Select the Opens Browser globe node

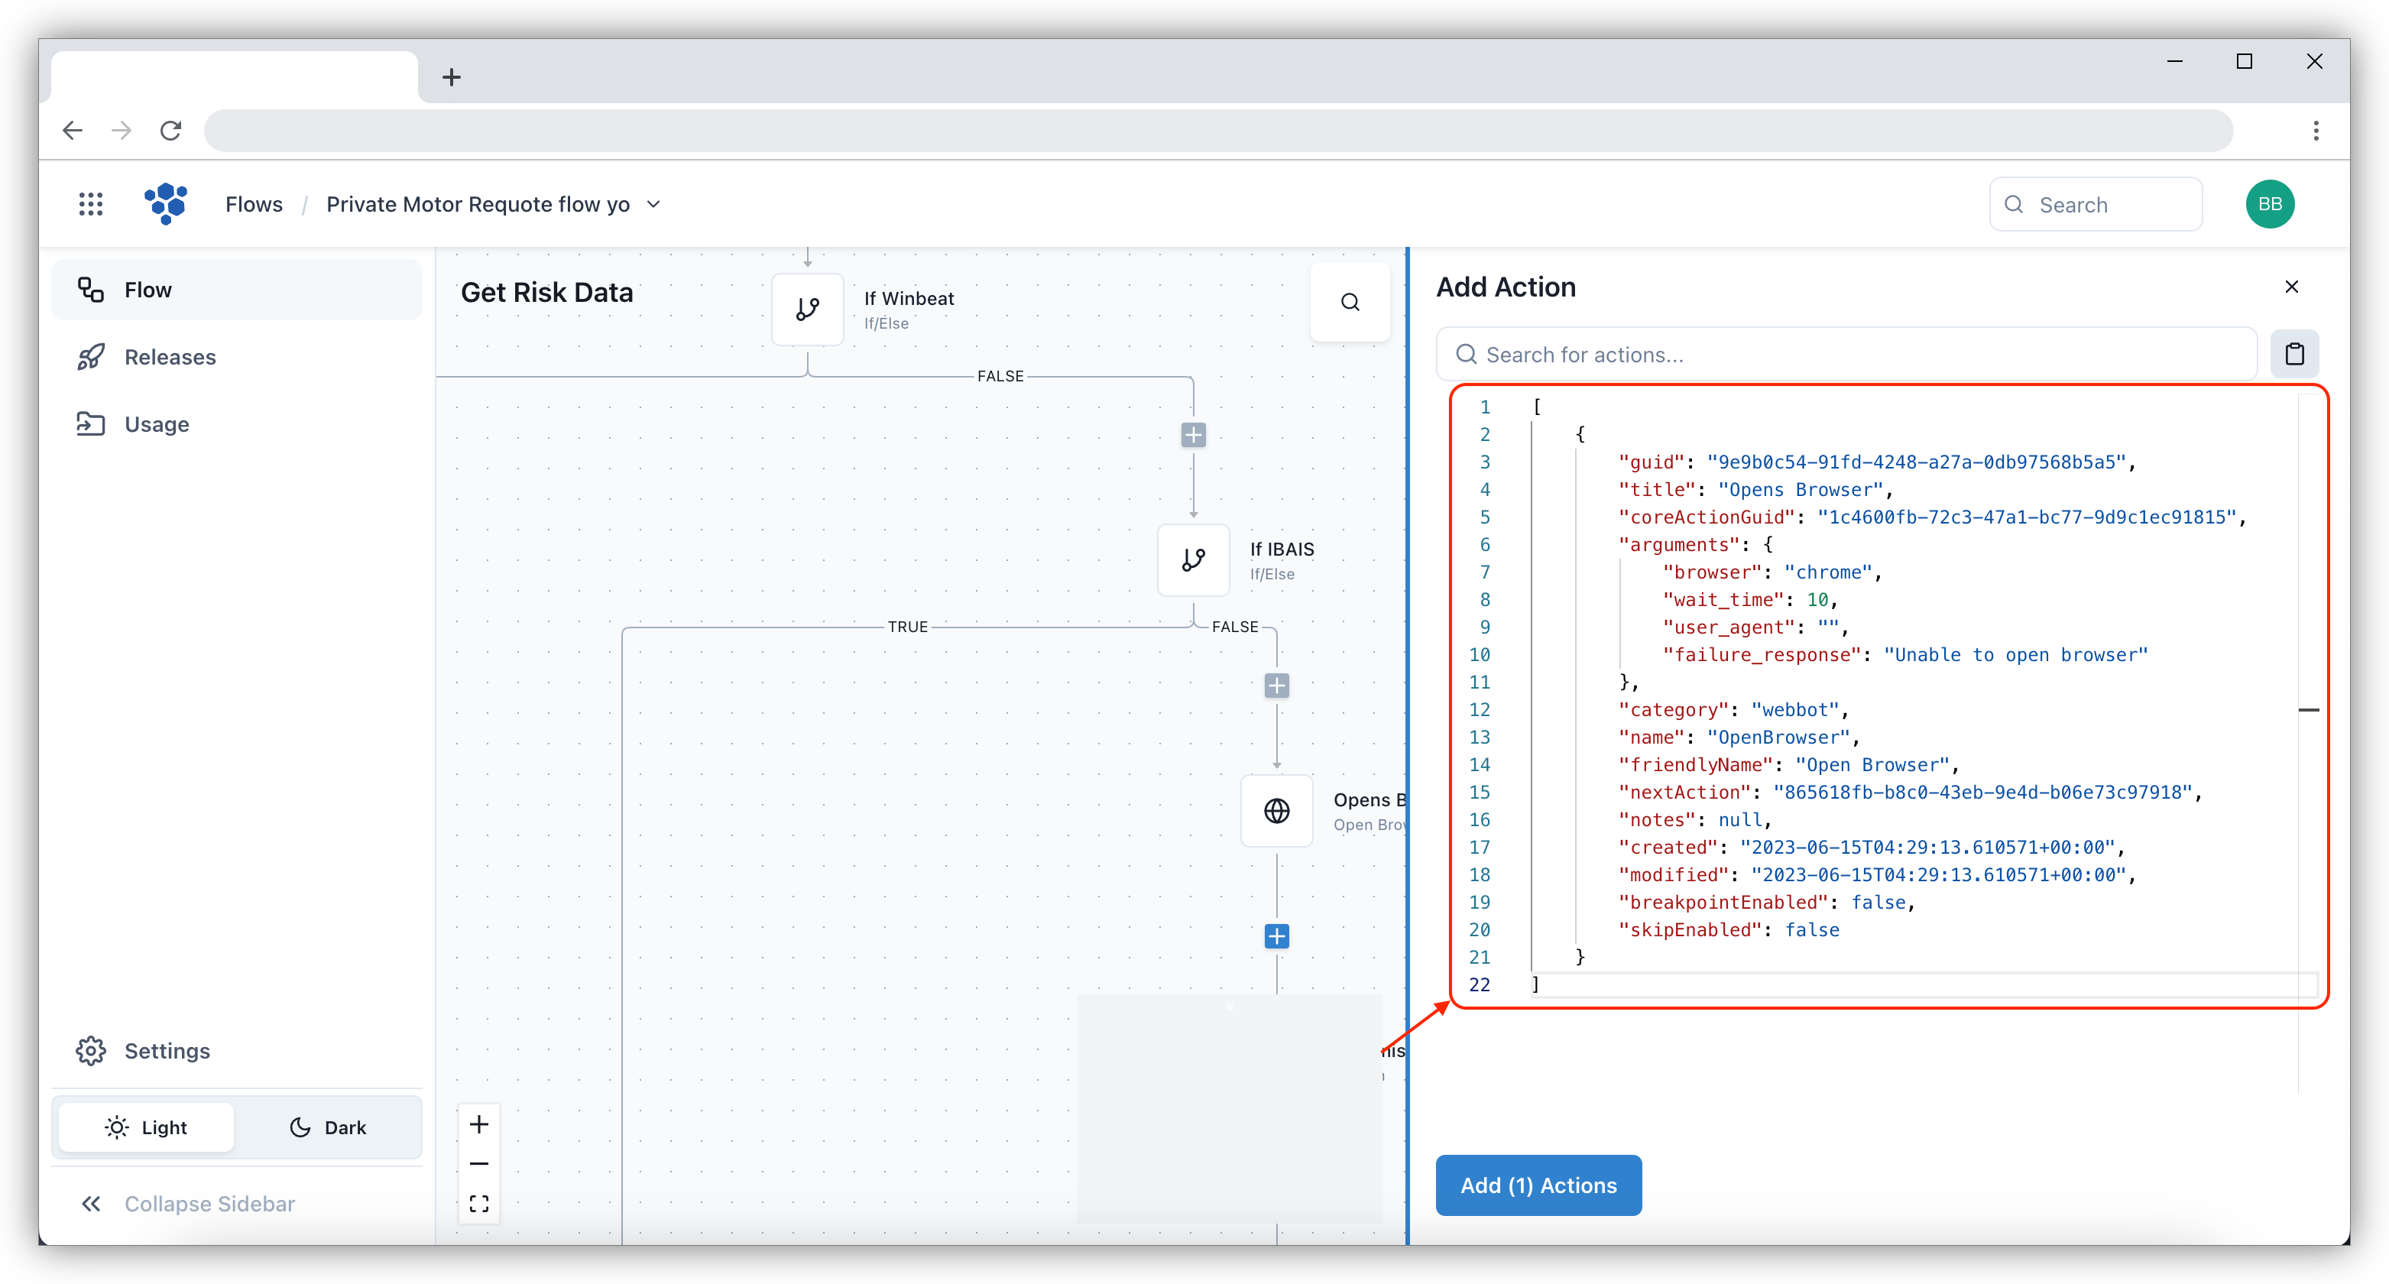pos(1276,811)
